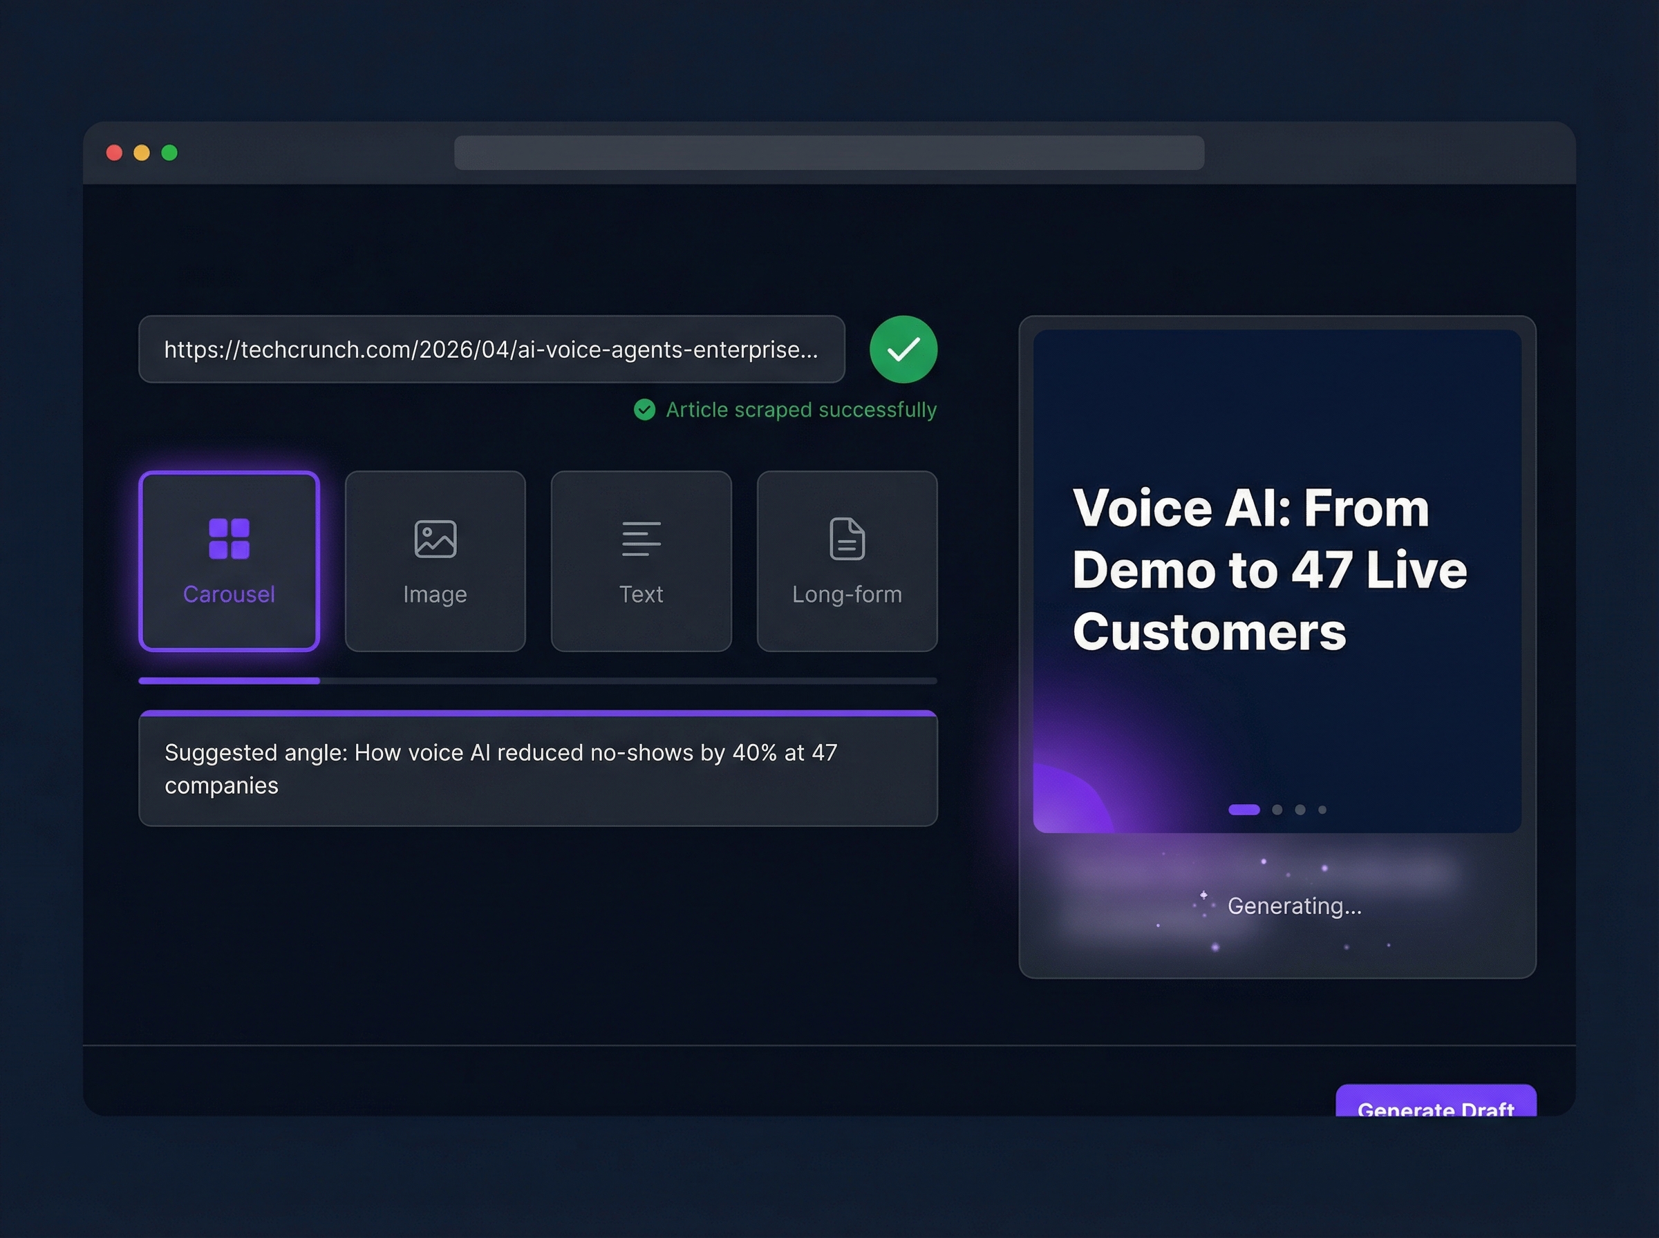
Task: Jump to the fourth carousel dot
Action: coord(1322,810)
